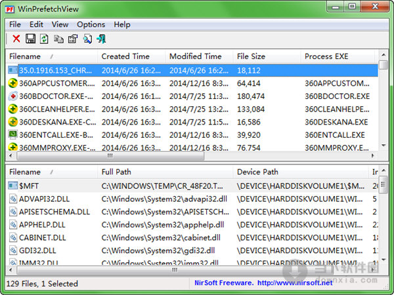Select the 360BDOCTOR.EXE prefetch filename
This screenshot has height=295, width=394.
click(x=56, y=96)
